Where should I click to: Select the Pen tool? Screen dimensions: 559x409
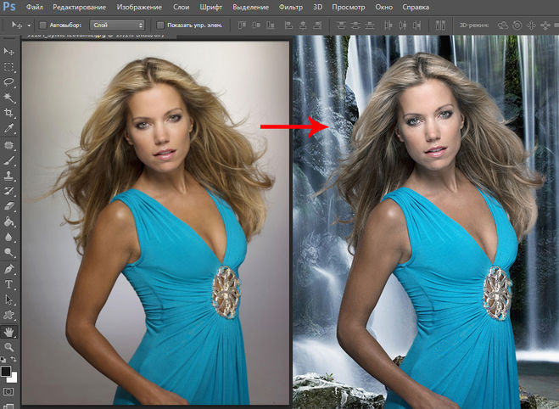8,269
